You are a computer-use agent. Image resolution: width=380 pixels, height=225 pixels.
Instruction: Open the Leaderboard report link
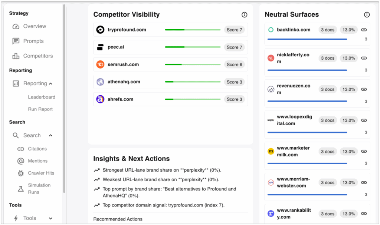coord(42,97)
